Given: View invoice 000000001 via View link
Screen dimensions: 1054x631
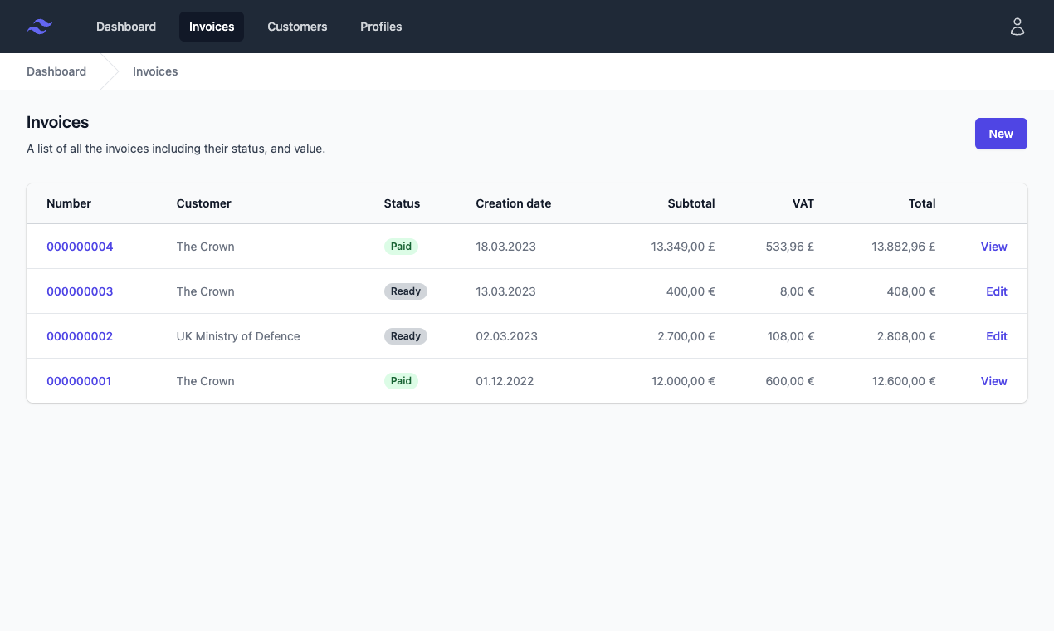Looking at the screenshot, I should coord(994,381).
